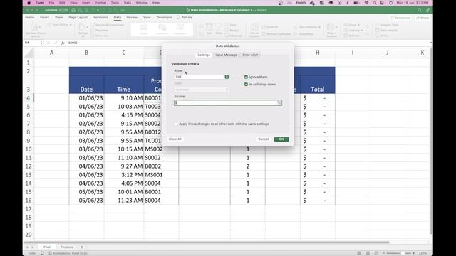Image resolution: width=456 pixels, height=256 pixels.
Task: Select the Final sheet tab
Action: click(47, 247)
